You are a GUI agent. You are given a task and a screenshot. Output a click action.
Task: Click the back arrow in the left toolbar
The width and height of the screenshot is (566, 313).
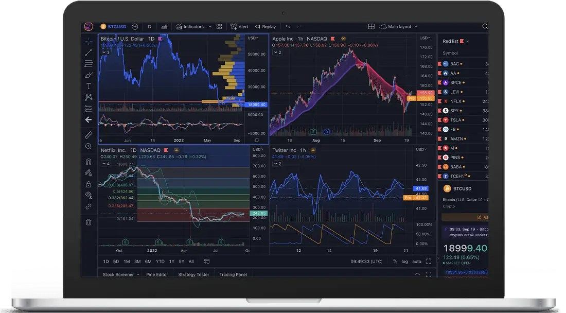[x=89, y=120]
